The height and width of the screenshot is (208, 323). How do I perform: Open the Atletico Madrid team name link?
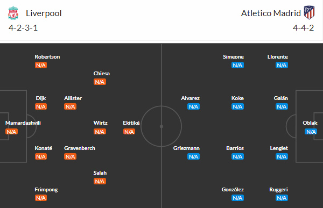point(271,13)
